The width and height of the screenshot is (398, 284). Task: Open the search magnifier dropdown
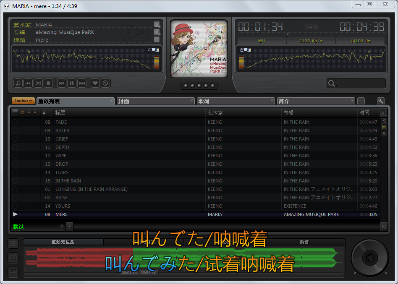(x=332, y=83)
